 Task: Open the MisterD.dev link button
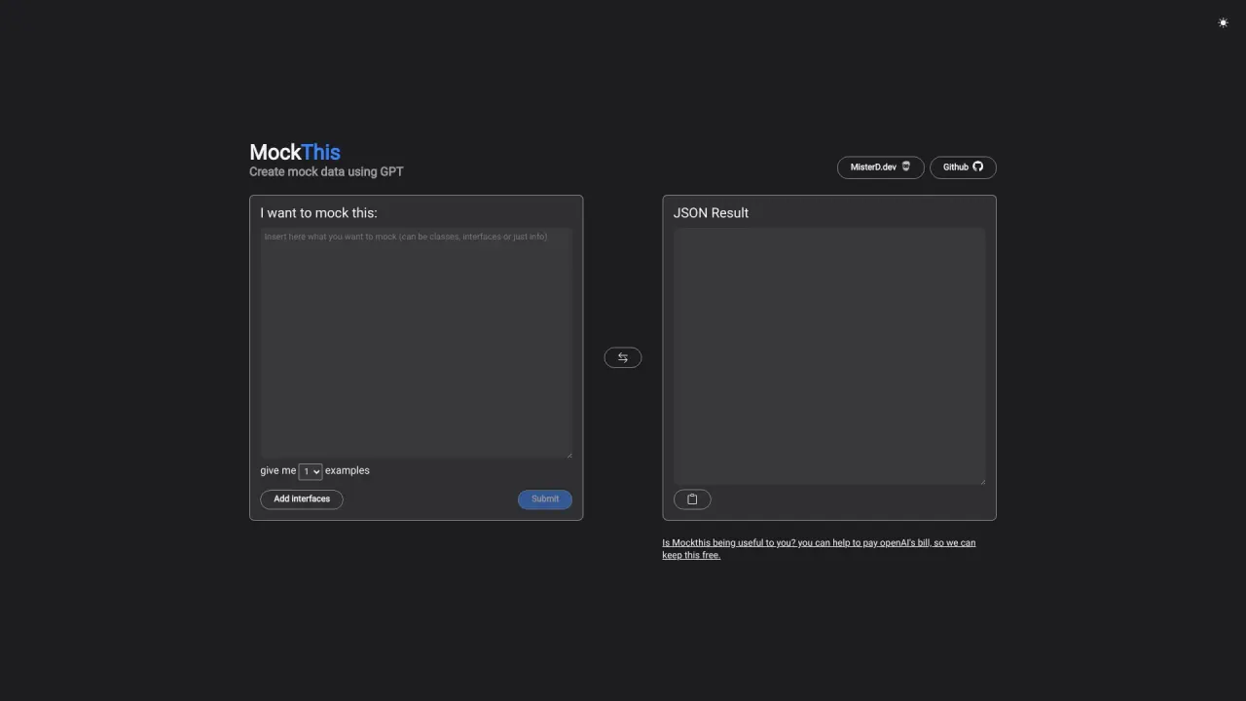880,167
